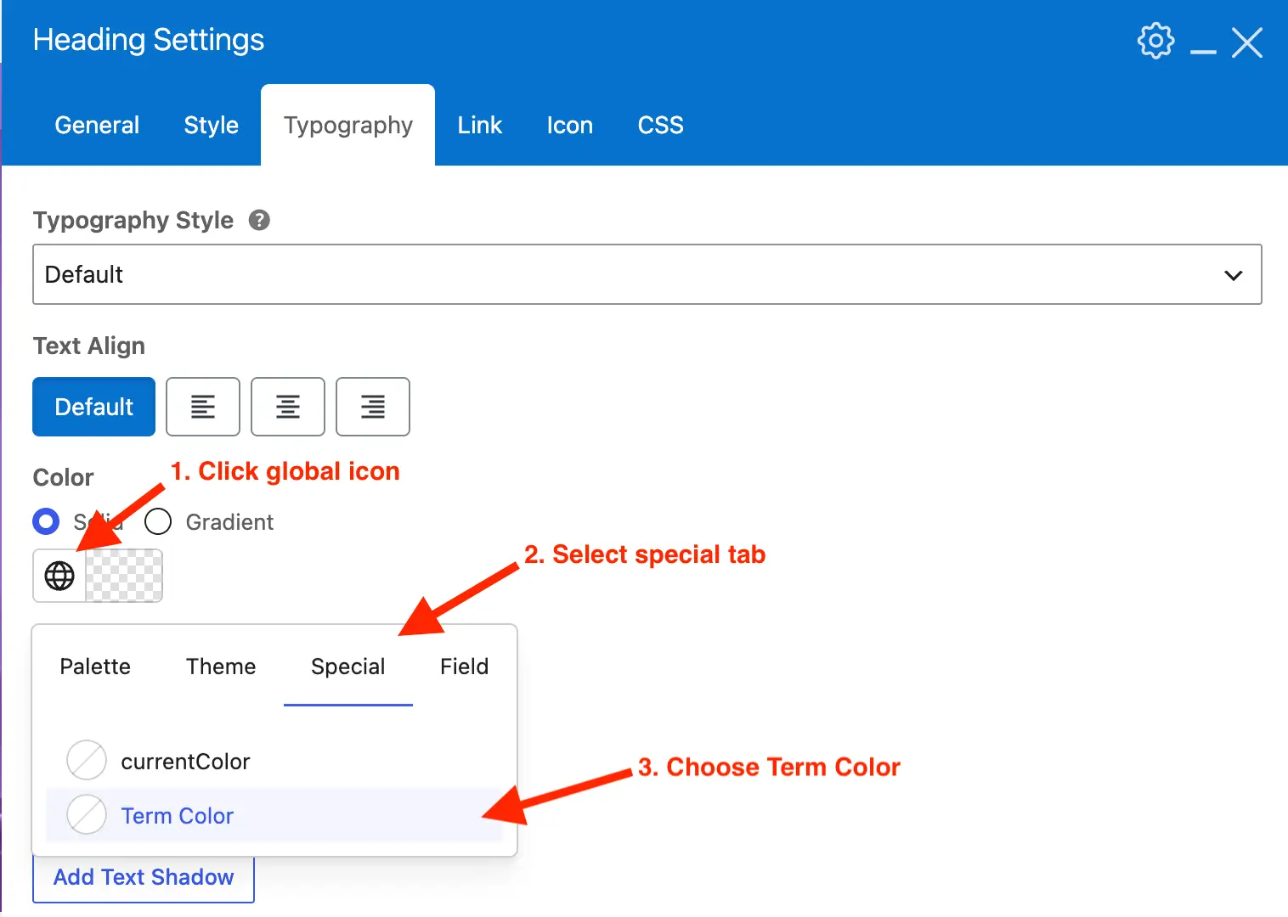Open the Link tab
The width and height of the screenshot is (1288, 917).
tap(480, 125)
